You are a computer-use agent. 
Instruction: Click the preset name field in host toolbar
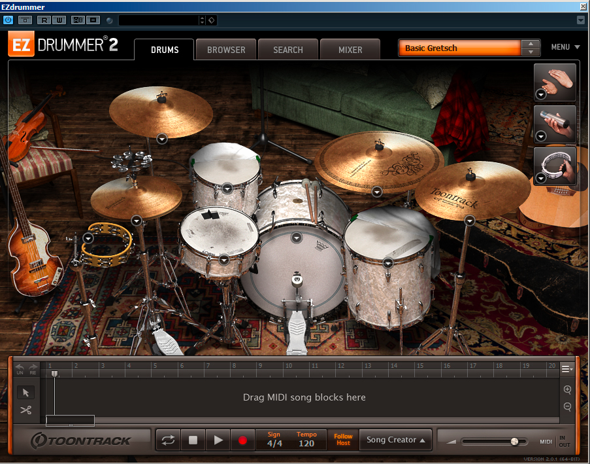[x=158, y=20]
